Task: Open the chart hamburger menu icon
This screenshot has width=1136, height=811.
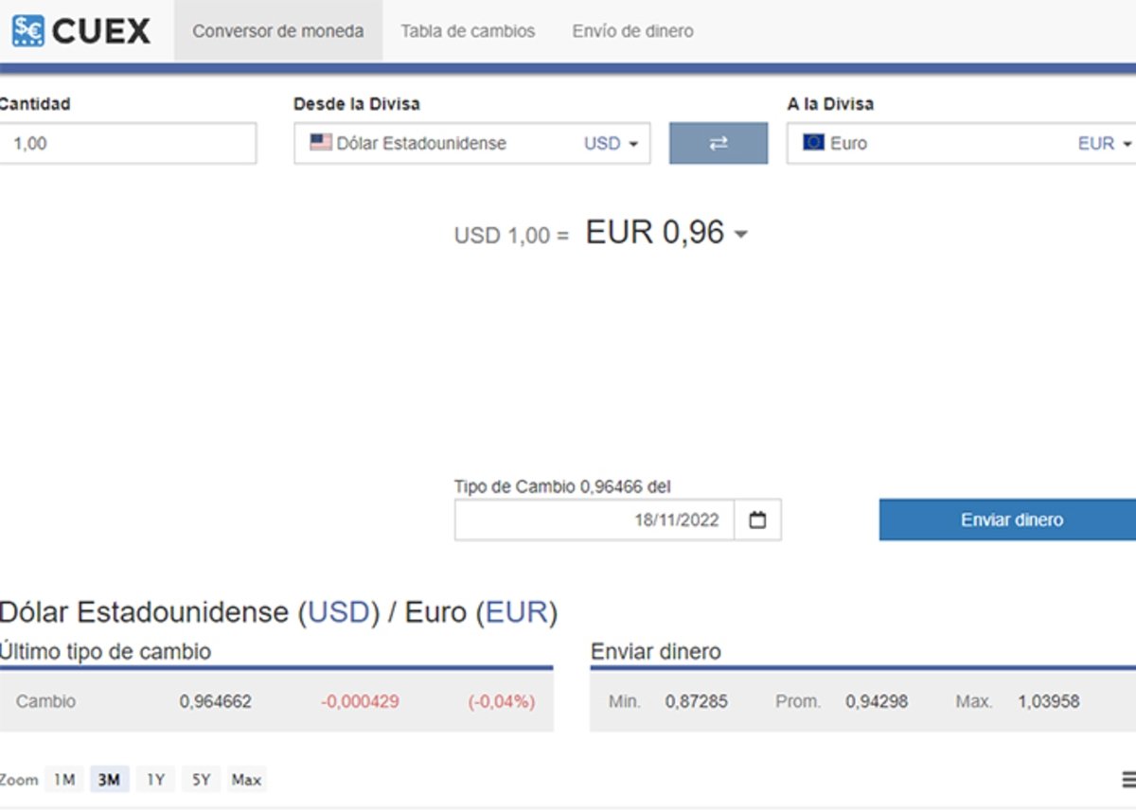Action: [1128, 780]
